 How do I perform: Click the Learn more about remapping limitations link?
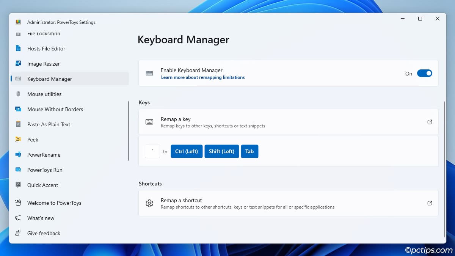203,77
